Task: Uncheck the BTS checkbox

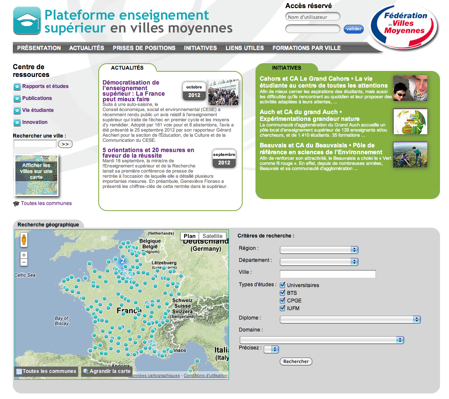Action: (x=283, y=293)
